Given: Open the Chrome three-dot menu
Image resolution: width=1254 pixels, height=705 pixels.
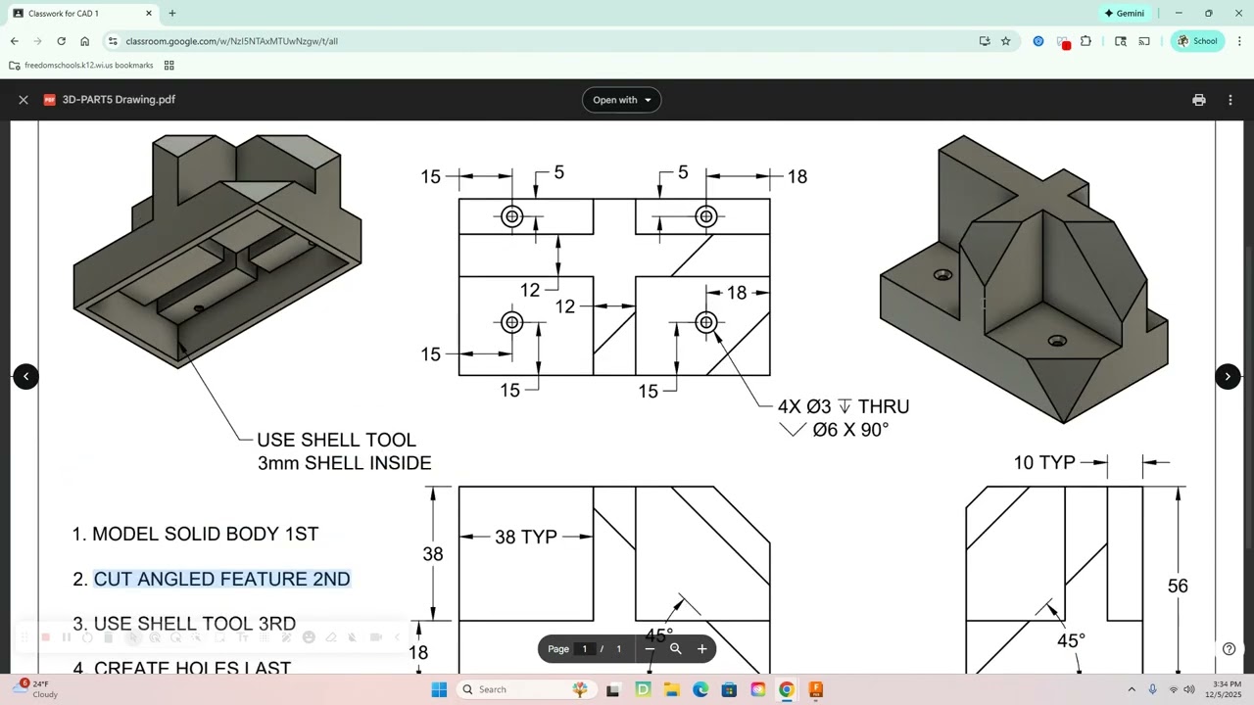Looking at the screenshot, I should pyautogui.click(x=1239, y=41).
